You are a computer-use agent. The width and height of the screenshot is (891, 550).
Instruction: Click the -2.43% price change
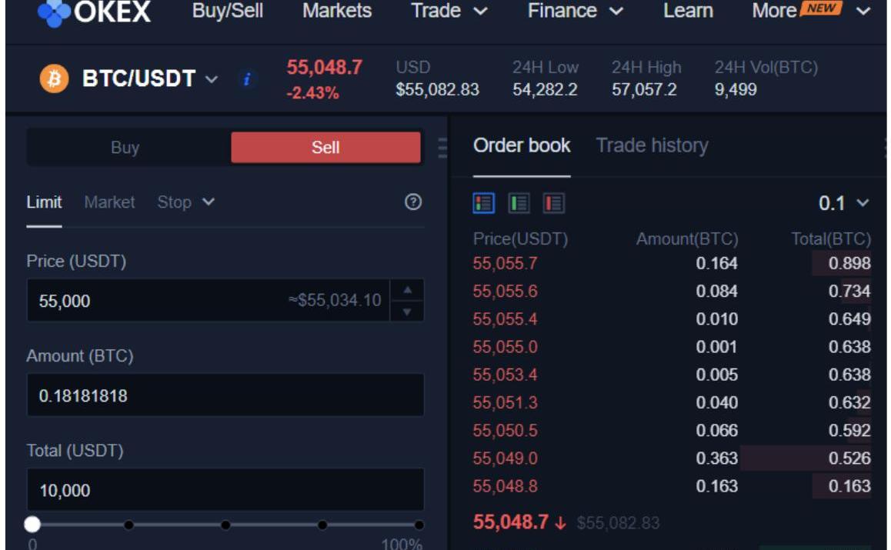click(312, 92)
